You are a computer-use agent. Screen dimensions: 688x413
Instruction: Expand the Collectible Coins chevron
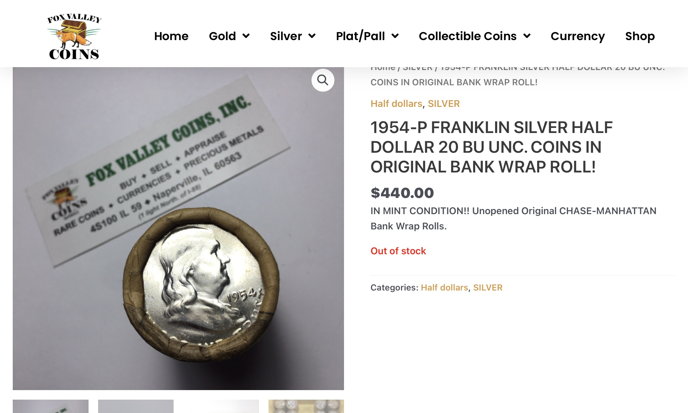(527, 36)
